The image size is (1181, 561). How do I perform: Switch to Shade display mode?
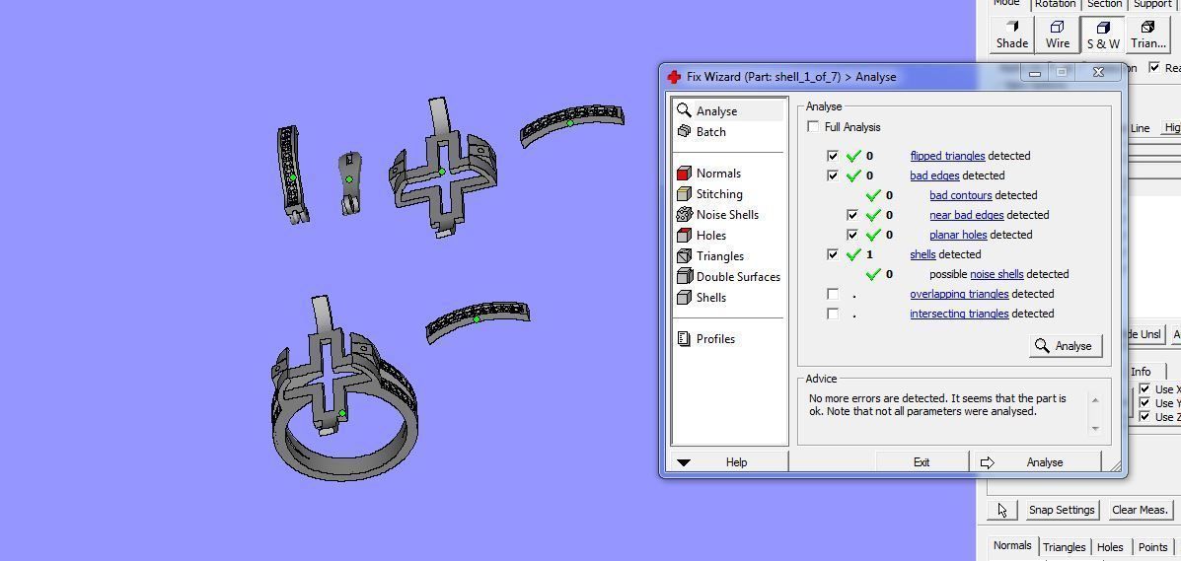point(1011,35)
